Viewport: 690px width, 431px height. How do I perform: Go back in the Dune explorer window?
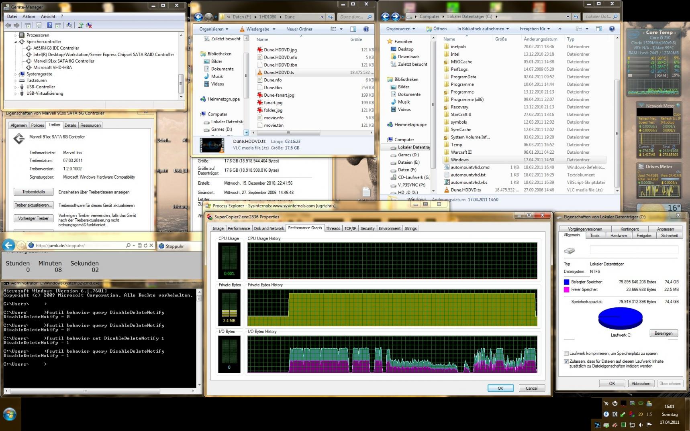tap(198, 17)
